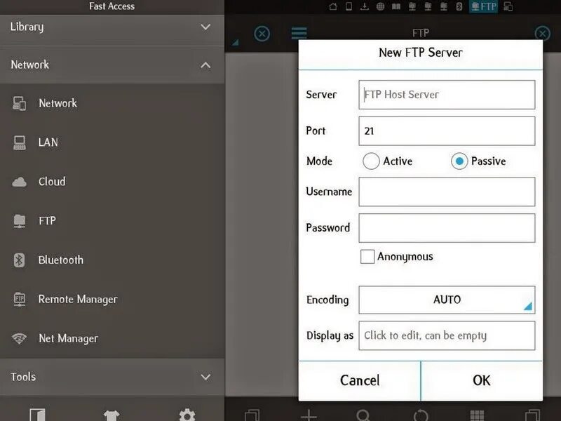Open the Bluetooth icon in top window bar

point(459,6)
